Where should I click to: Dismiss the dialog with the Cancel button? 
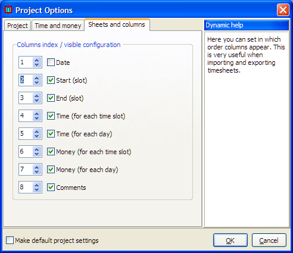click(269, 240)
